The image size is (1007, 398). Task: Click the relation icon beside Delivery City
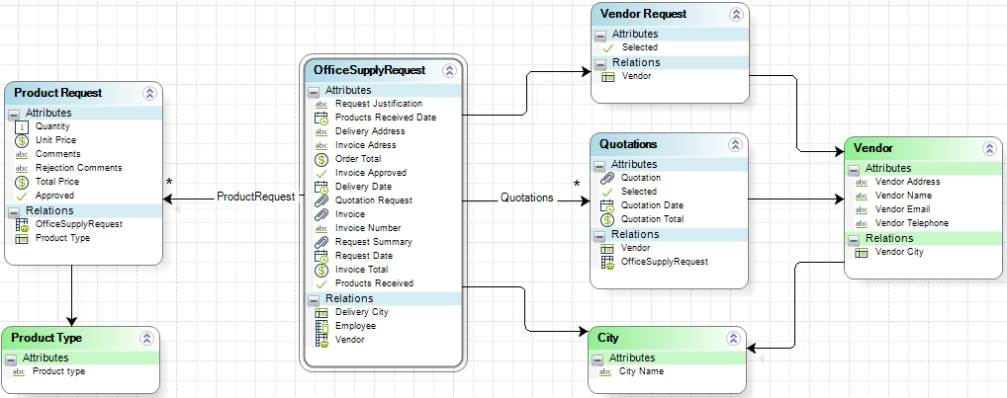pos(320,312)
